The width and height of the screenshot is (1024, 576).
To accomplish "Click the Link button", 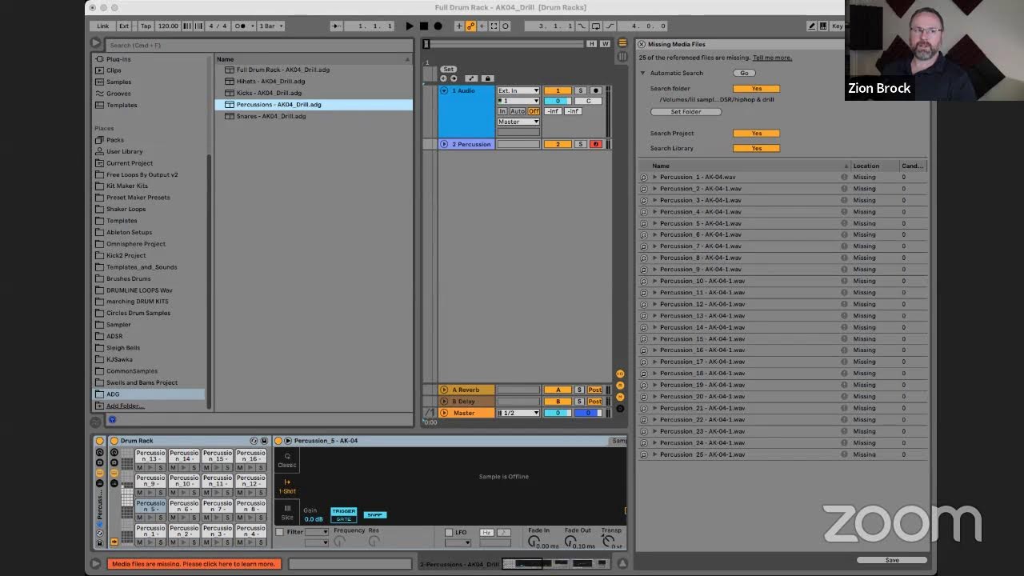I will point(103,26).
